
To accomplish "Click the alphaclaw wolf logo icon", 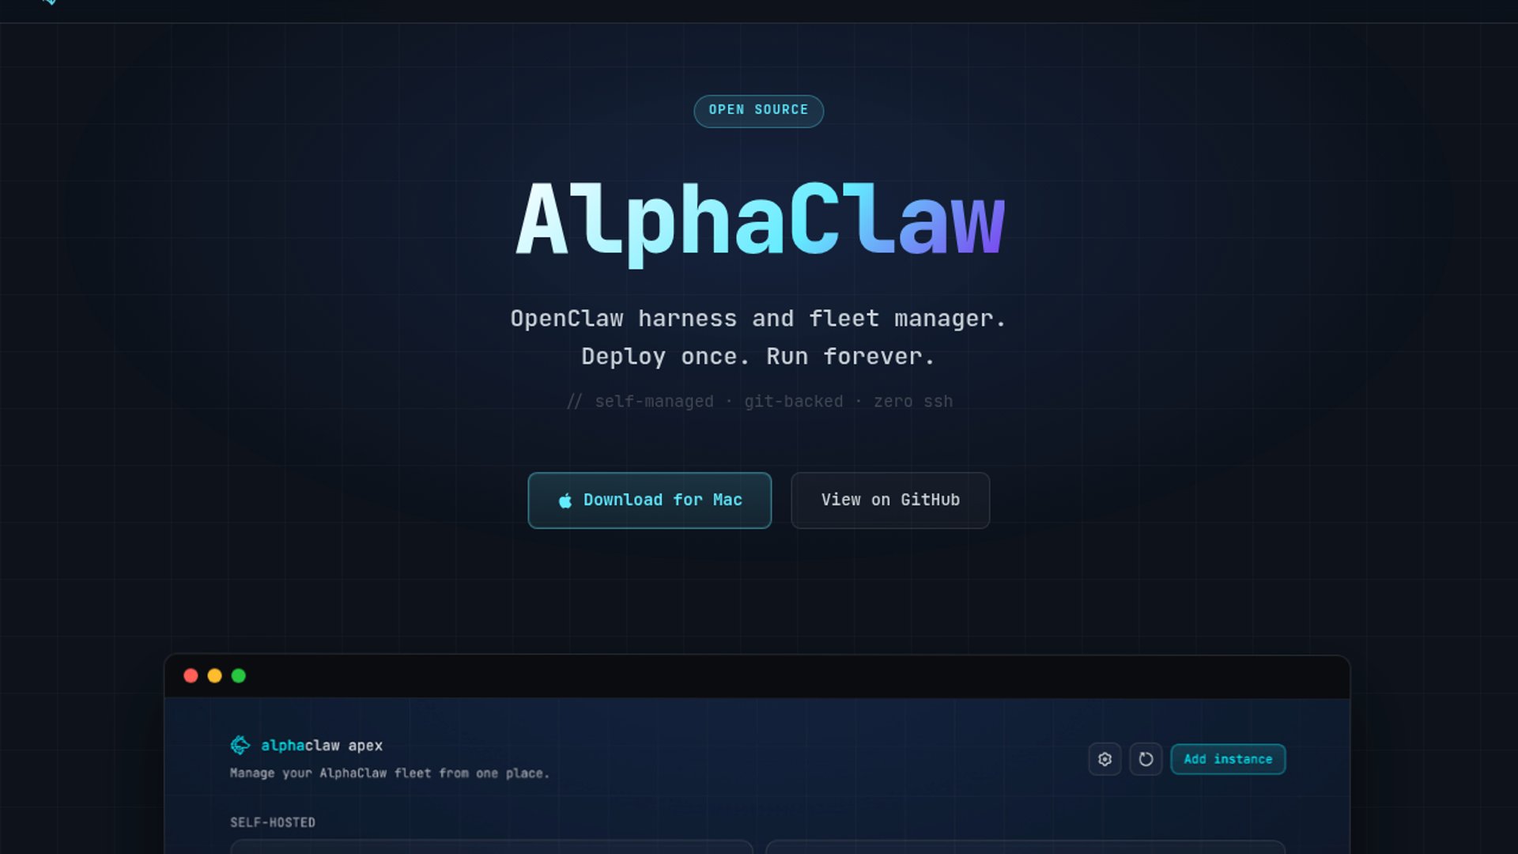I will point(240,745).
